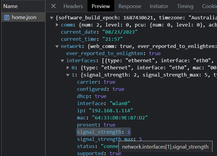The height and width of the screenshot is (156, 217).
Task: Expand the comm object
Action: coord(57,25)
